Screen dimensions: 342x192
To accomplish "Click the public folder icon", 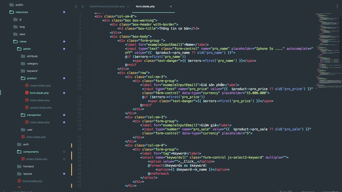I will (x=11, y=5).
